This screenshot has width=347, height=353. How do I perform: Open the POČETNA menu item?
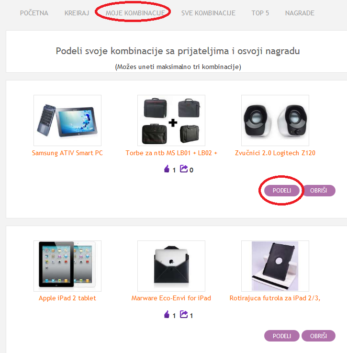[34, 13]
